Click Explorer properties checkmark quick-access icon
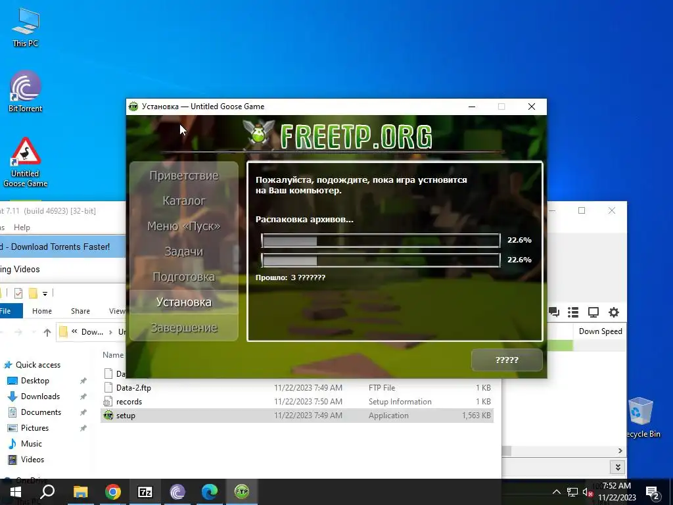This screenshot has width=673, height=505. click(x=18, y=293)
